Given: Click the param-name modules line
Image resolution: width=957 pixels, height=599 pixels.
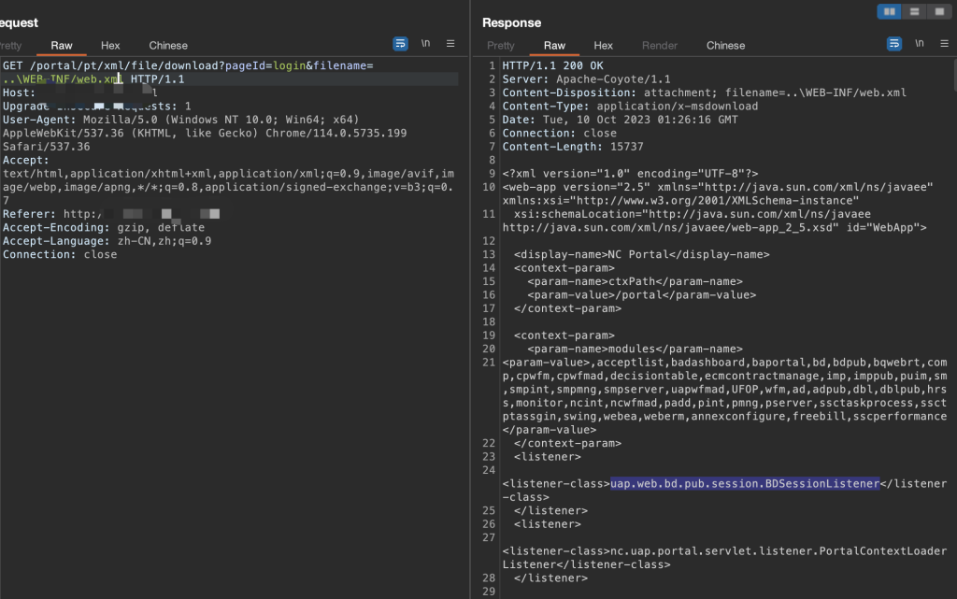Looking at the screenshot, I should point(636,349).
